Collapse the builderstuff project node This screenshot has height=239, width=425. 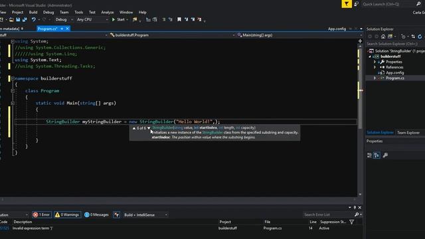pos(370,56)
